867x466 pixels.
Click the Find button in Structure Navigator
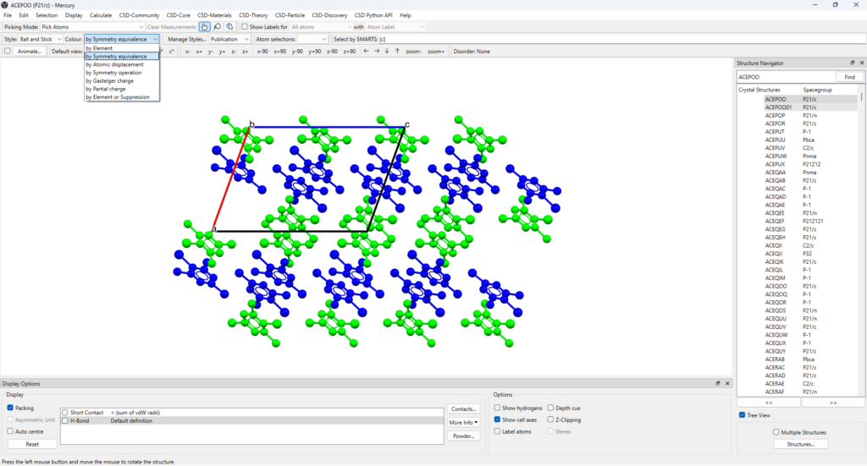point(849,77)
